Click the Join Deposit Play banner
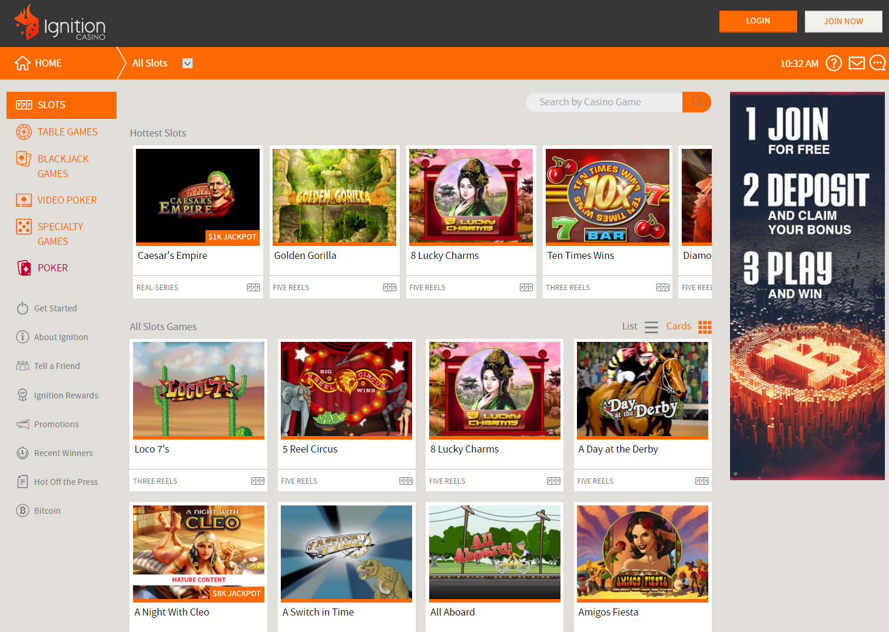Viewport: 889px width, 632px height. coord(807,286)
